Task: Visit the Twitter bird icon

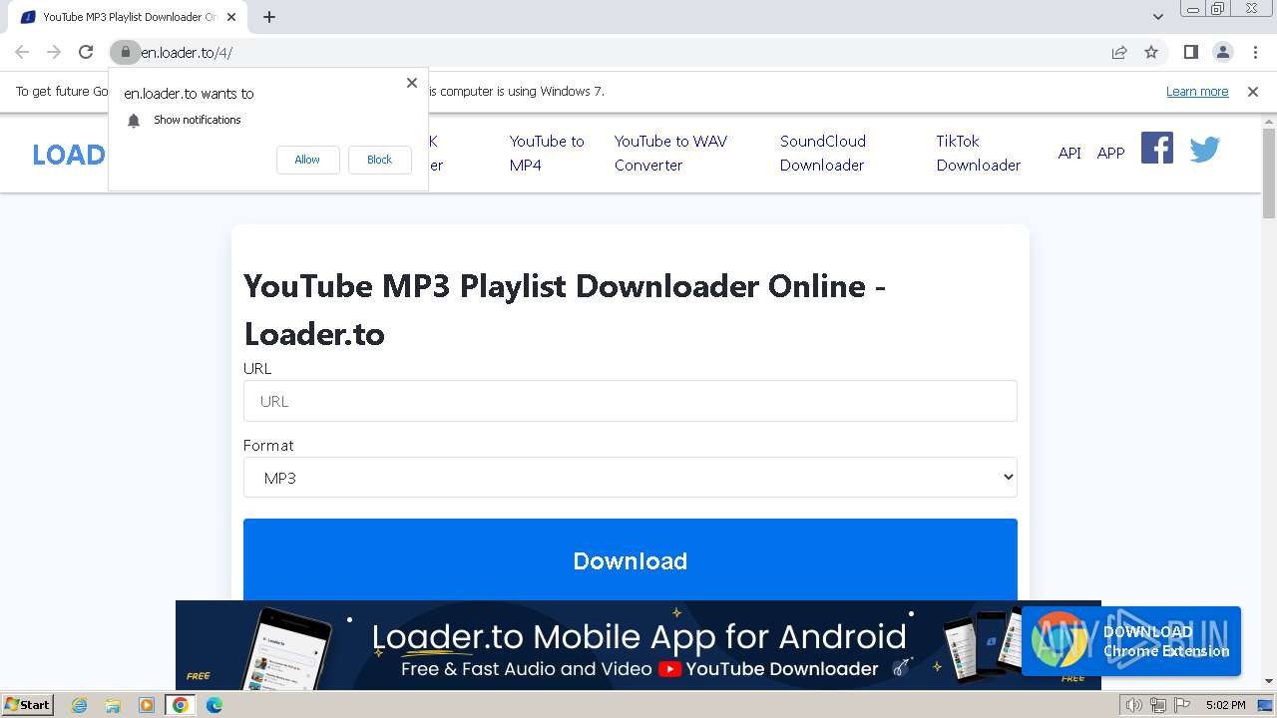Action: 1205,150
